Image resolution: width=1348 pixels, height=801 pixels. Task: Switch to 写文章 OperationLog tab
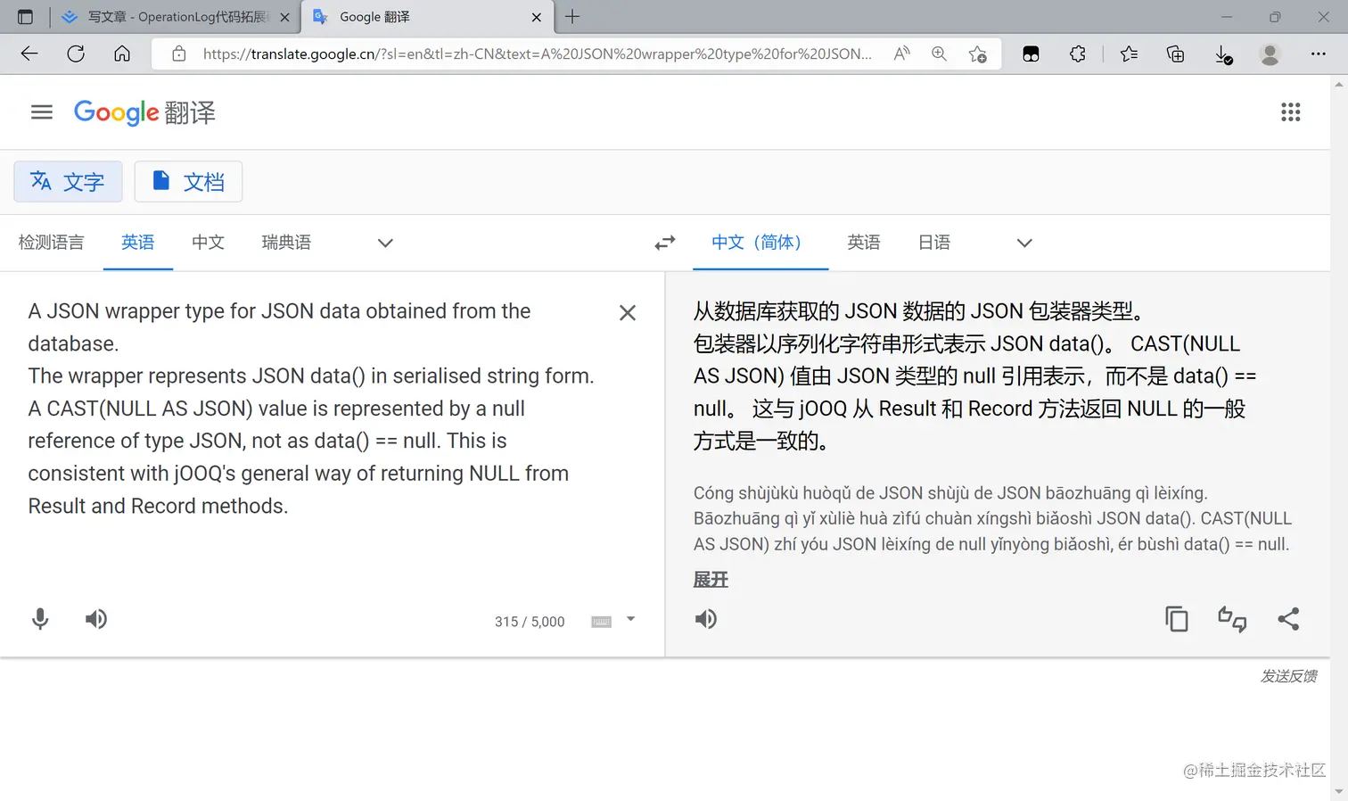pyautogui.click(x=176, y=17)
